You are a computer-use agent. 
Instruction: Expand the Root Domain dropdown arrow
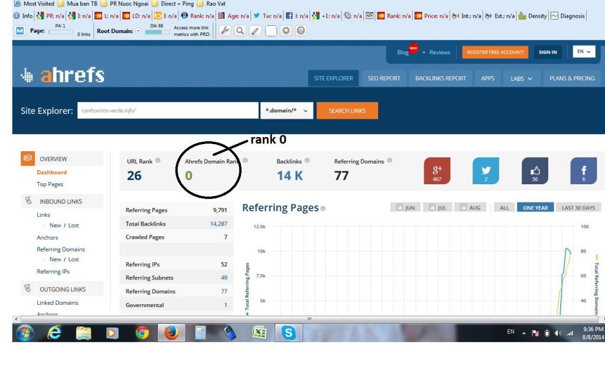[x=138, y=31]
